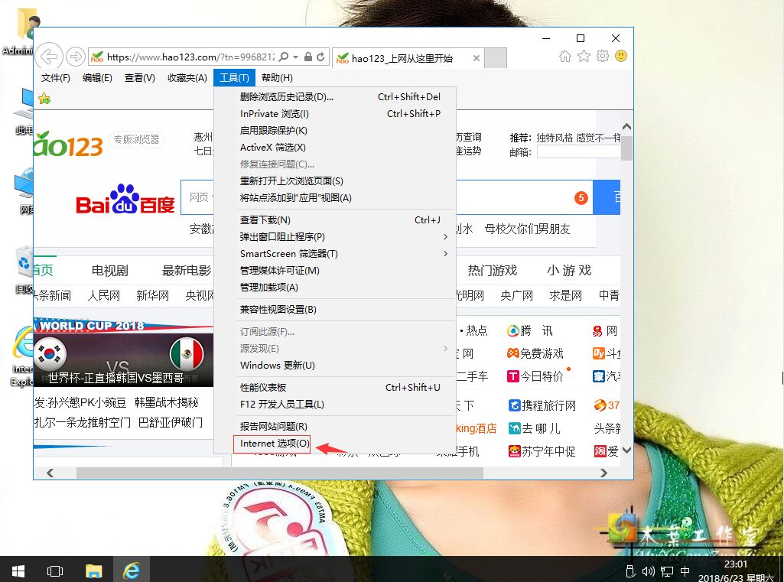This screenshot has width=784, height=582.
Task: Click the 工具(T) menu
Action: [234, 77]
